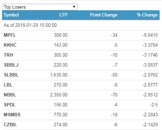Image resolution: width=162 pixels, height=130 pixels.
Task: Open the MPFL symbol link
Action: 10,35
